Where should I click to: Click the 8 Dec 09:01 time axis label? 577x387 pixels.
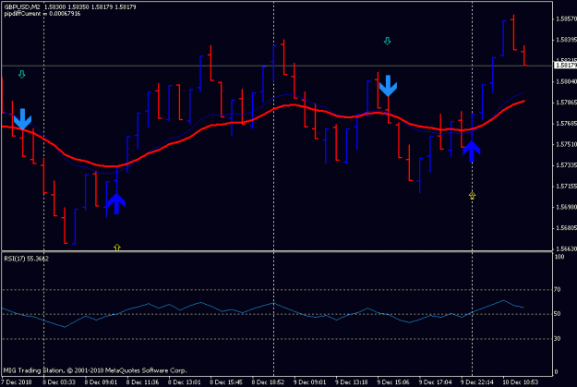(x=101, y=382)
